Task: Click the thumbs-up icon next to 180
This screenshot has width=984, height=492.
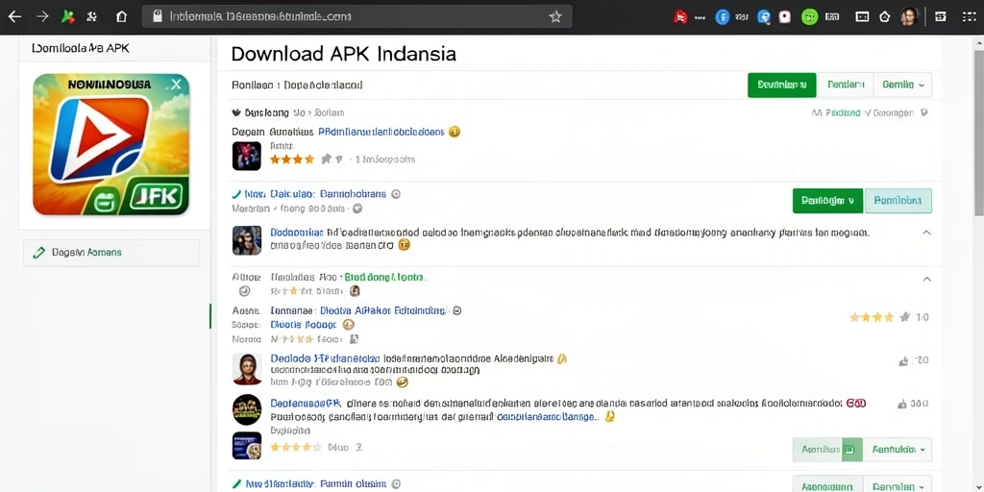Action: coord(903,361)
